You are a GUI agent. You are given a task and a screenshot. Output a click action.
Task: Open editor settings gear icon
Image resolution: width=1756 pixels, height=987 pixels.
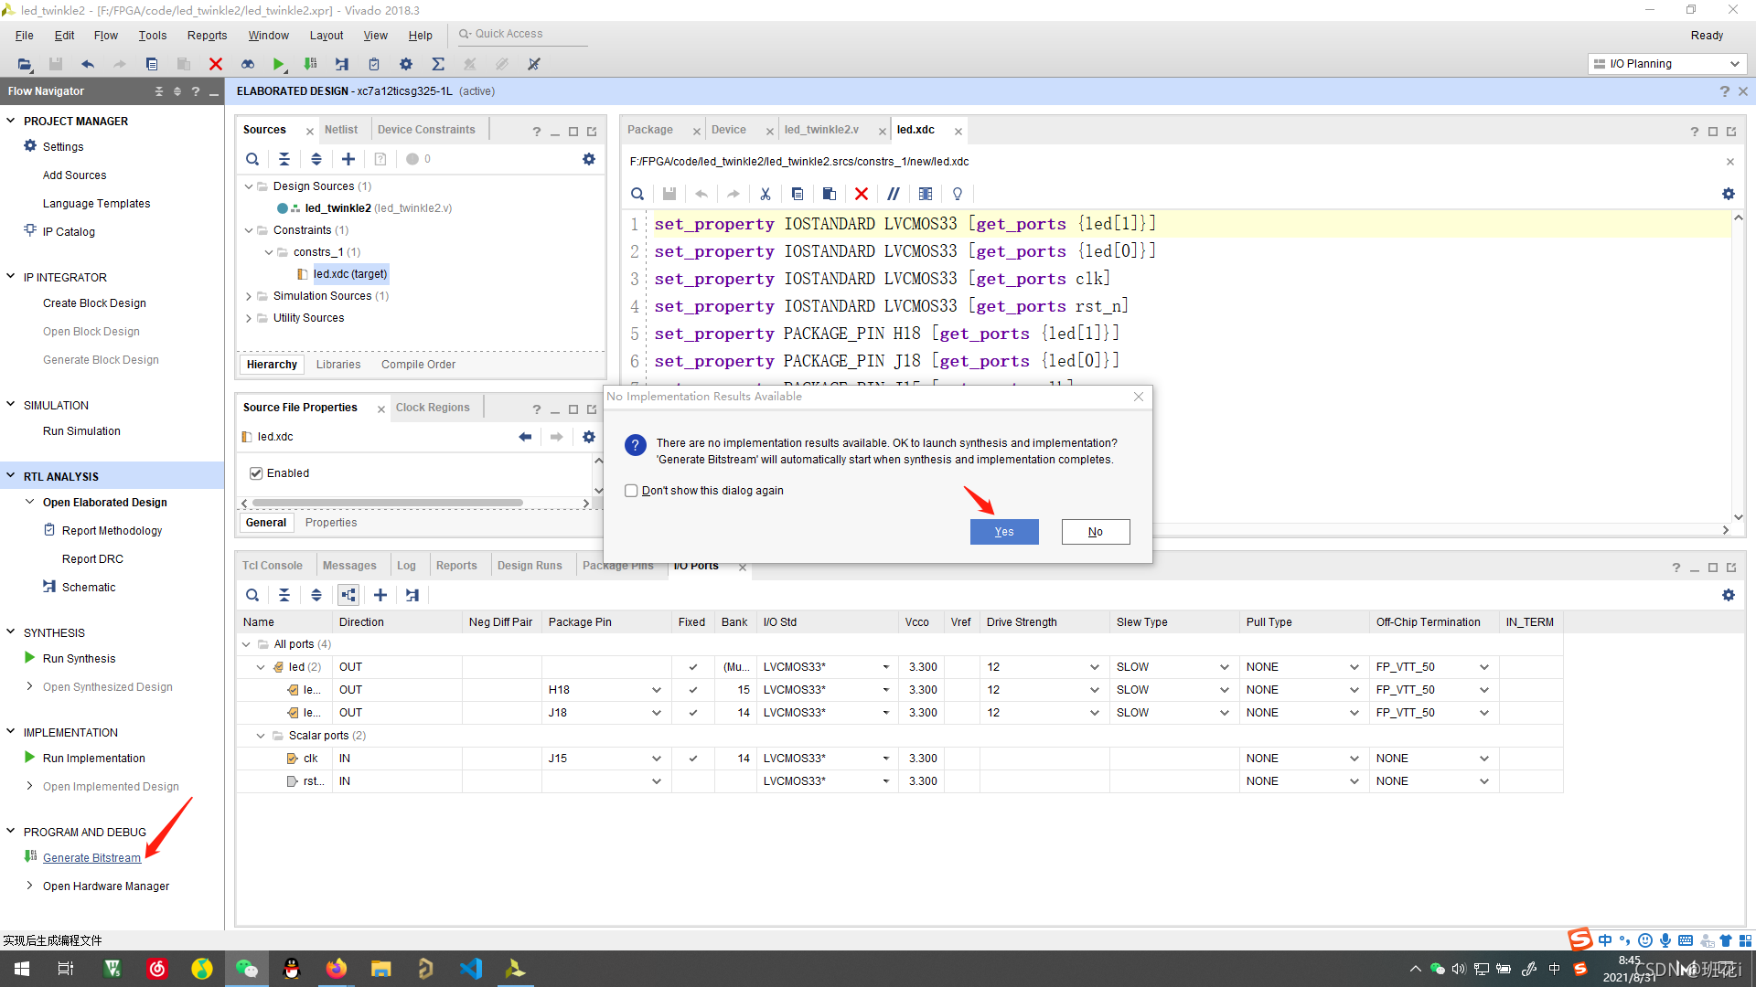[x=1728, y=194]
